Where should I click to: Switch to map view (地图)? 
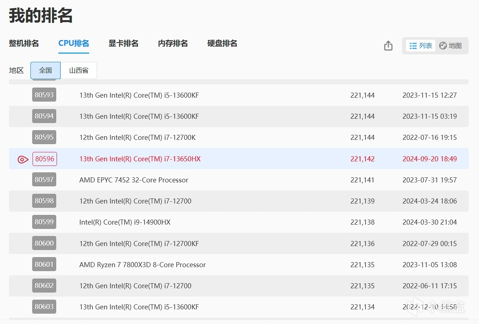pyautogui.click(x=450, y=46)
